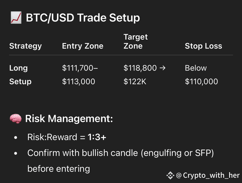Image resolution: width=242 pixels, height=183 pixels.
Task: Click the Entry Zone column header
Action: coord(83,46)
